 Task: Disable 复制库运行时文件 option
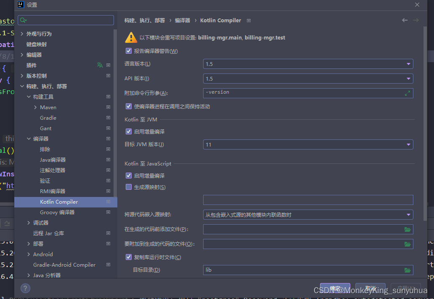pyautogui.click(x=128, y=257)
